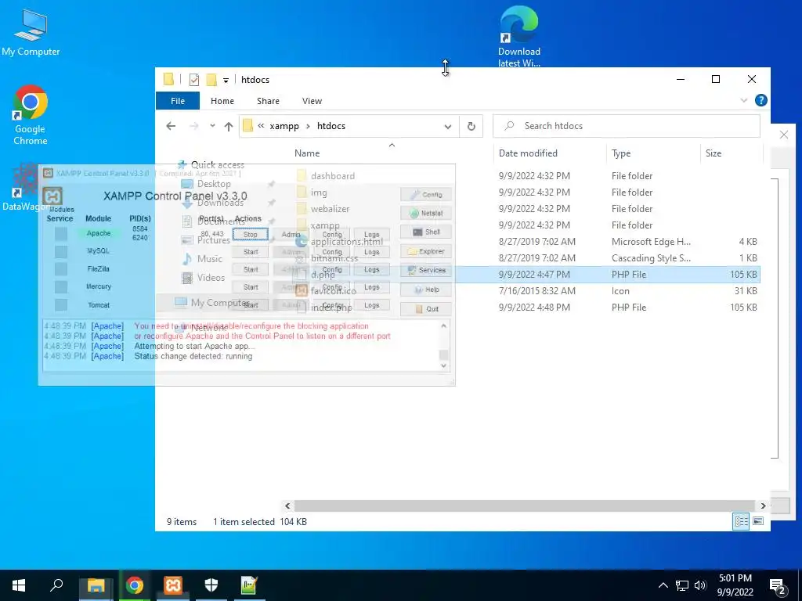
Task: Open the Customize Quick Access Toolbar dropdown arrow
Action: coord(226,81)
